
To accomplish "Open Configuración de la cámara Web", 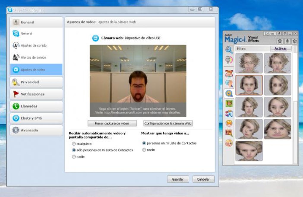I will [x=168, y=123].
